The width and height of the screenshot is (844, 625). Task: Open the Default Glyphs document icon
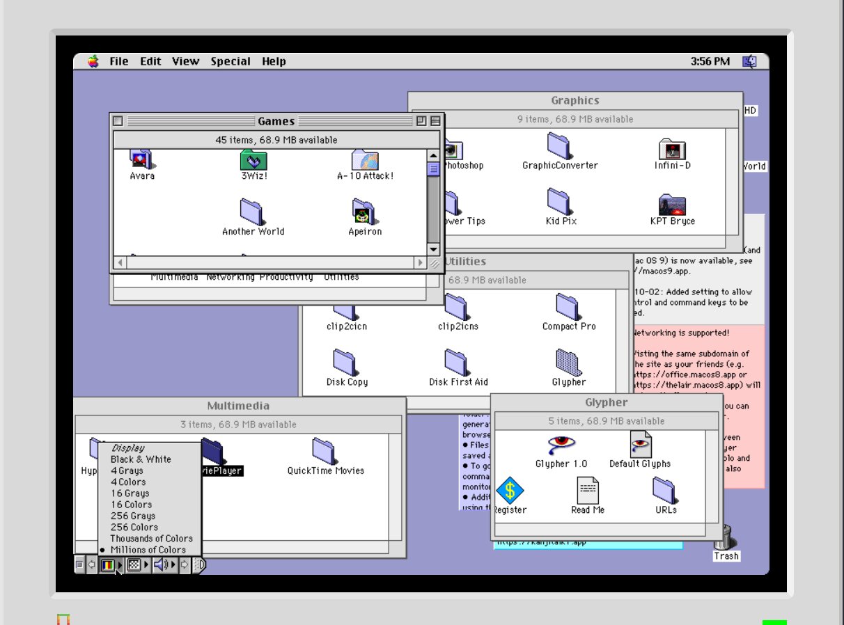click(640, 444)
